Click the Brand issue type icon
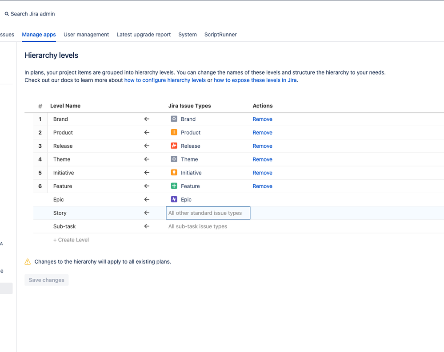The image size is (444, 352). [174, 119]
